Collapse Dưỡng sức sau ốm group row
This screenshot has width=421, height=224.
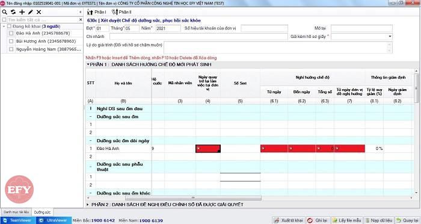coord(90,117)
